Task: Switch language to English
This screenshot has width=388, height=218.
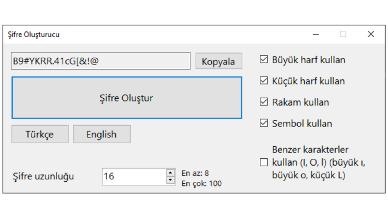Action: (x=102, y=134)
